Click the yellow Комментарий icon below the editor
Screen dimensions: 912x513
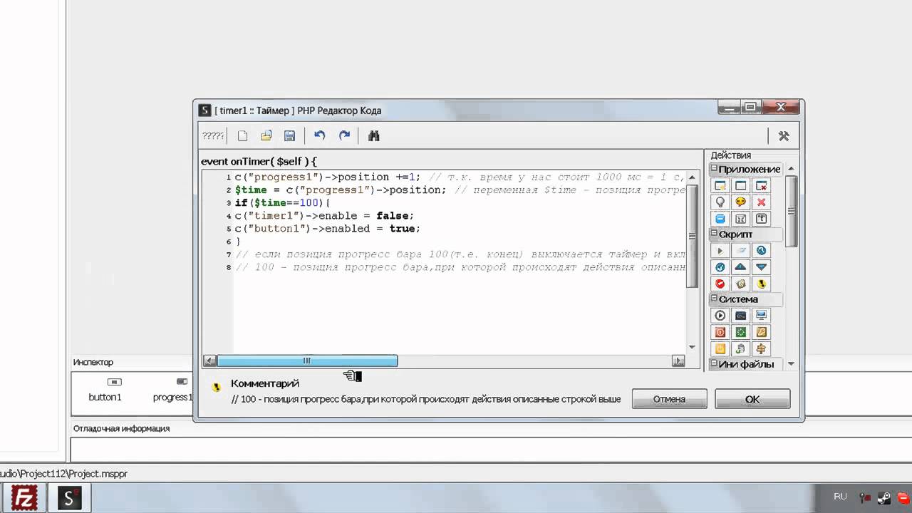click(216, 387)
